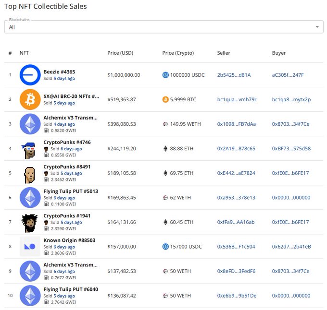Click seller address 2b5425...d81A
This screenshot has width=327, height=310.
234,75
